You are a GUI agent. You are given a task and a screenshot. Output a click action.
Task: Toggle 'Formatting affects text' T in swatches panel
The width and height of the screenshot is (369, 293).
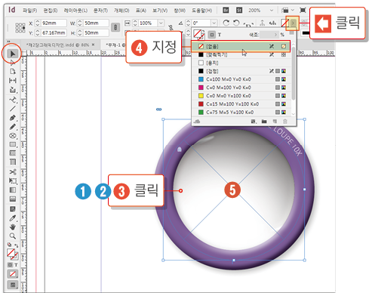220,35
